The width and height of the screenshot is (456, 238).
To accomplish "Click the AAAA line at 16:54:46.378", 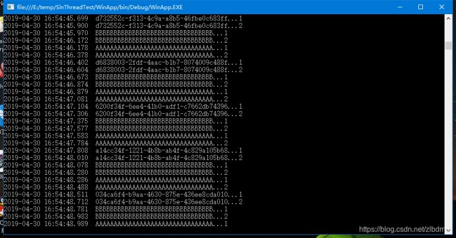I will click(x=116, y=55).
